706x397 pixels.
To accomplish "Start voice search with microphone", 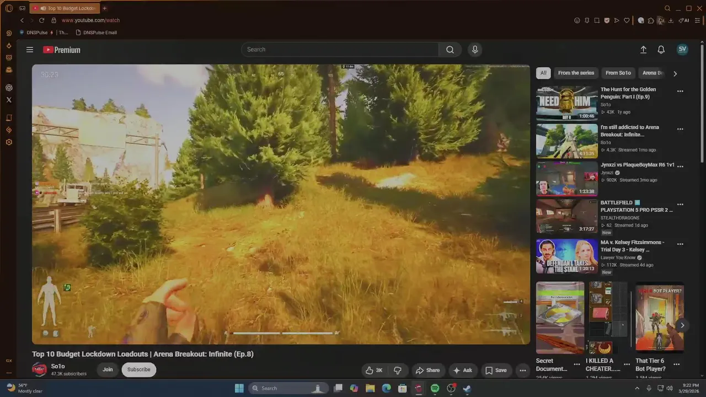I will coord(475,50).
